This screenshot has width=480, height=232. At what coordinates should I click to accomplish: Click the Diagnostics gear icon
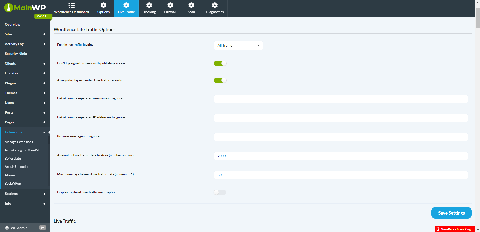click(215, 5)
